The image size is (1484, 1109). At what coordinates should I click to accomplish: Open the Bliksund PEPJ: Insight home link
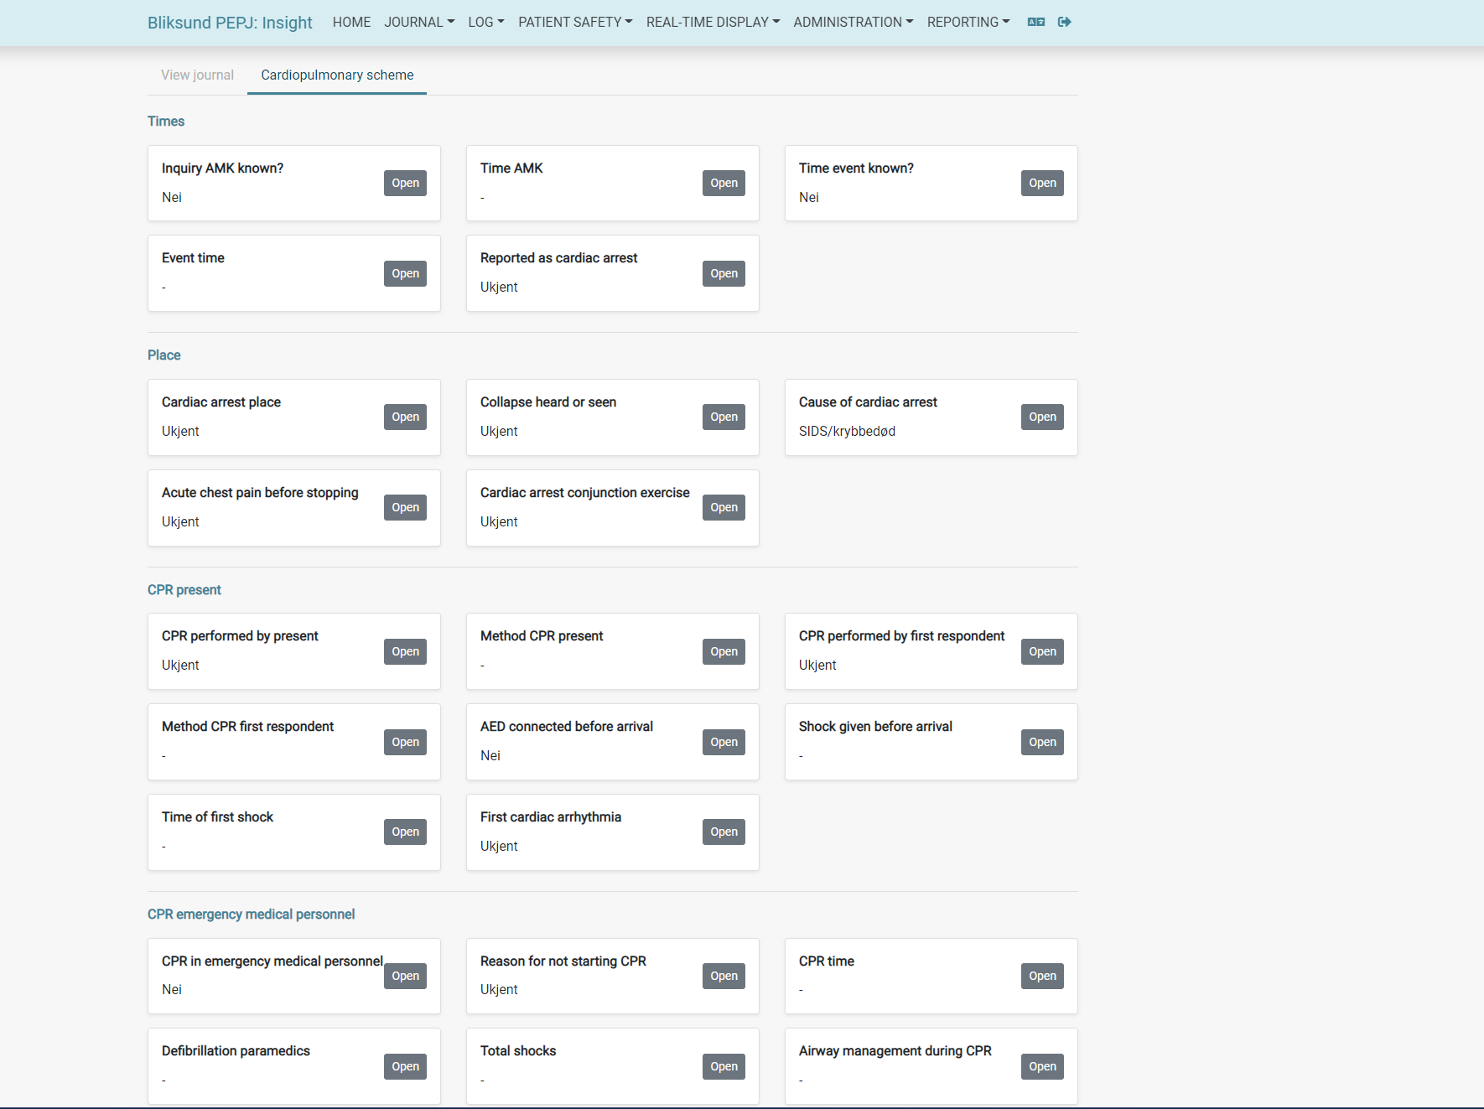230,23
